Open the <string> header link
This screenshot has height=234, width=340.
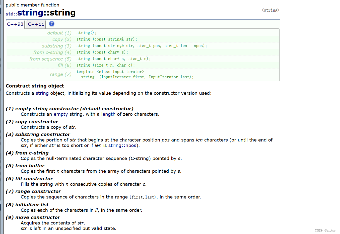point(270,10)
